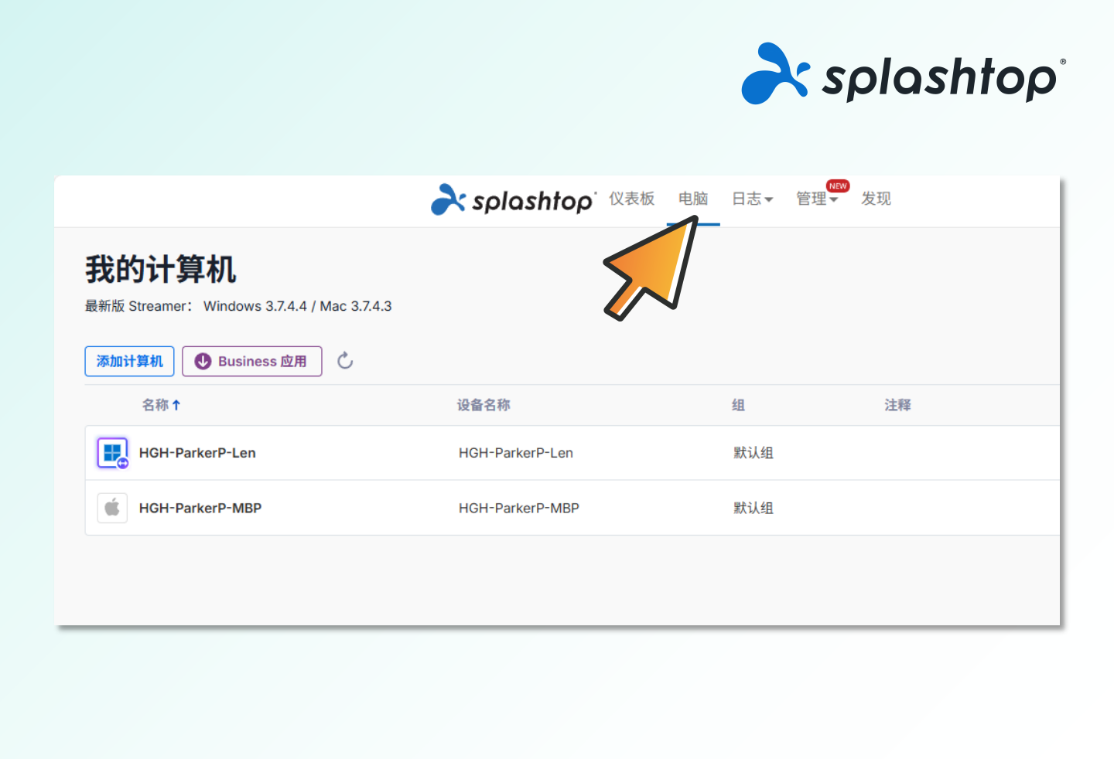The image size is (1114, 759).
Task: Select the HGH-ParkerP-MBP computer name
Action: 200,508
